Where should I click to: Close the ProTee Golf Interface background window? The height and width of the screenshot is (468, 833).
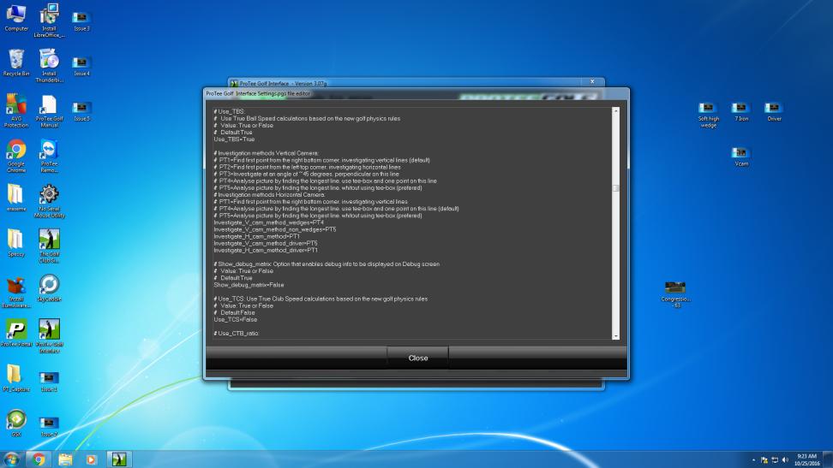592,81
